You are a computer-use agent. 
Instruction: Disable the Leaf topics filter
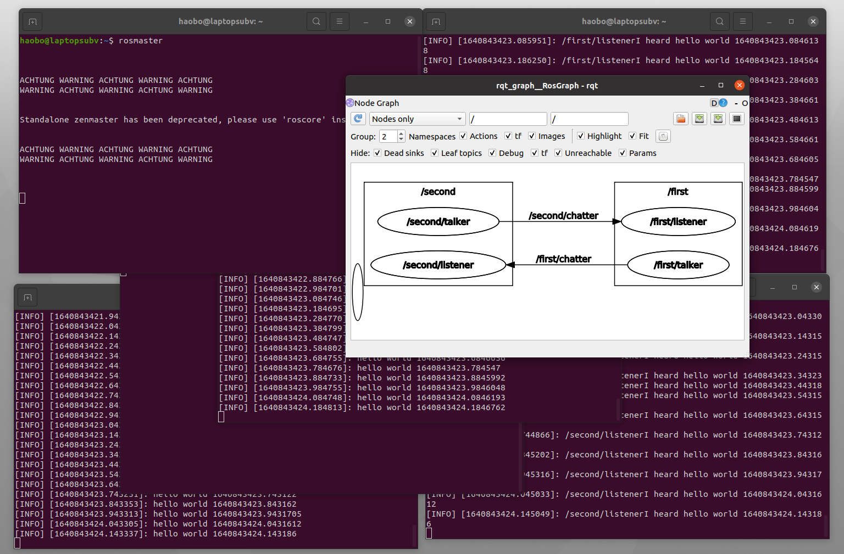(436, 153)
